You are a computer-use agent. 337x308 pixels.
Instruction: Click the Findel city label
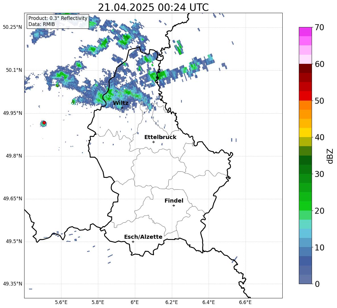click(x=174, y=201)
